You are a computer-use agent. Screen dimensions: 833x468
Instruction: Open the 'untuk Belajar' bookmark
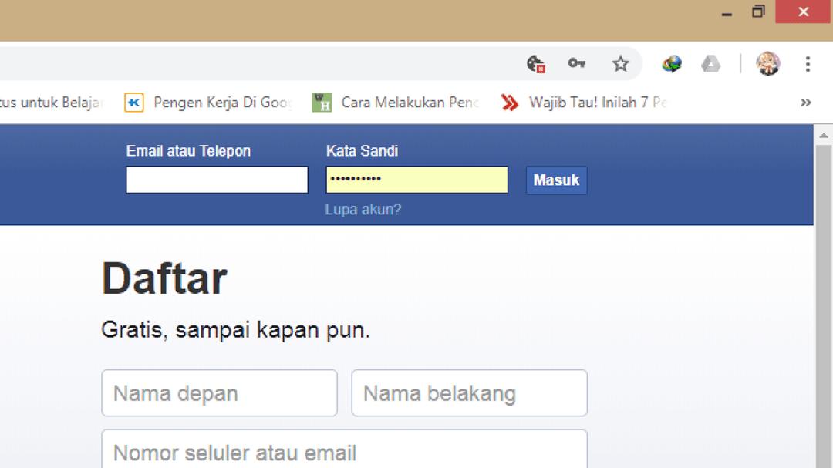coord(52,102)
